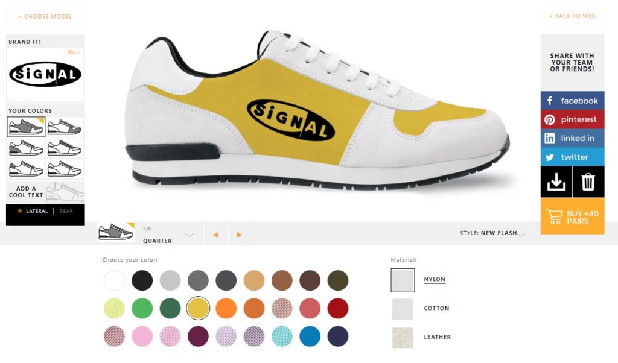The height and width of the screenshot is (363, 618).
Task: Go back via Choose Model link
Action: [x=45, y=16]
